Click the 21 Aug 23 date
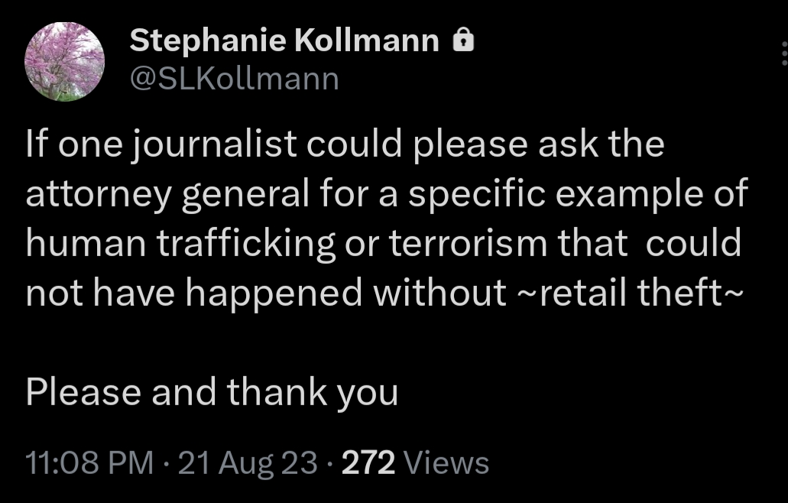 coord(248,462)
